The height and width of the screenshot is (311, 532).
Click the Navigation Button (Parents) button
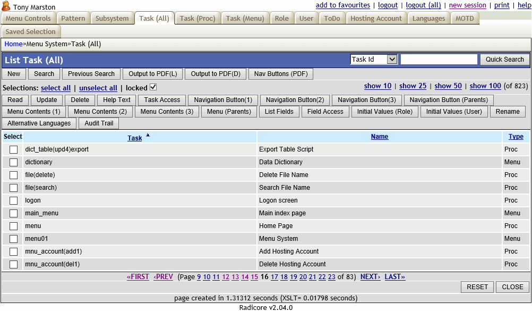coord(449,100)
